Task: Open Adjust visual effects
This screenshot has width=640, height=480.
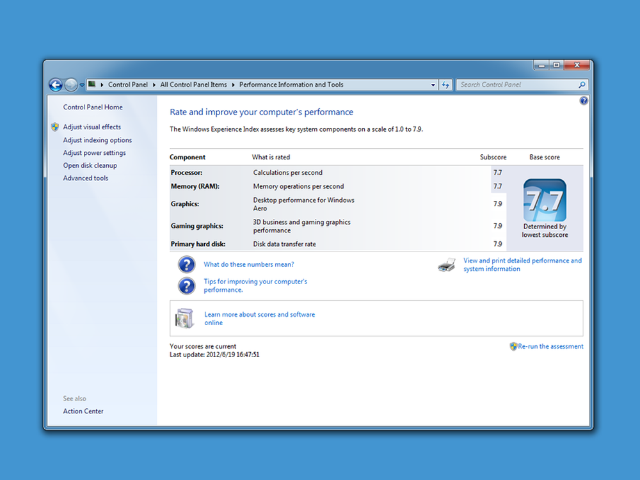Action: pyautogui.click(x=92, y=127)
